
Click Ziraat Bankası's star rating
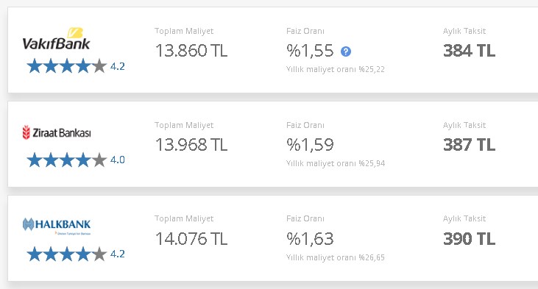pos(66,160)
